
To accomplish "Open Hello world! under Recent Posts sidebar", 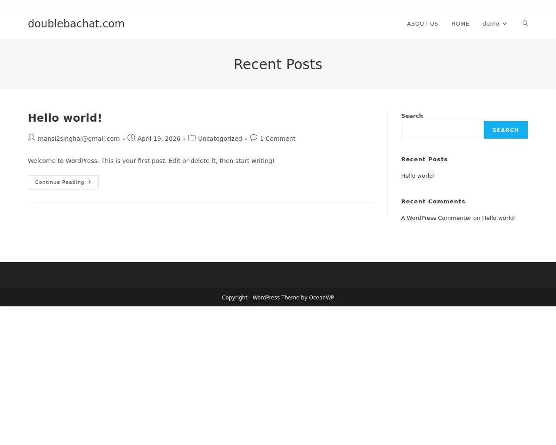I will tap(418, 176).
